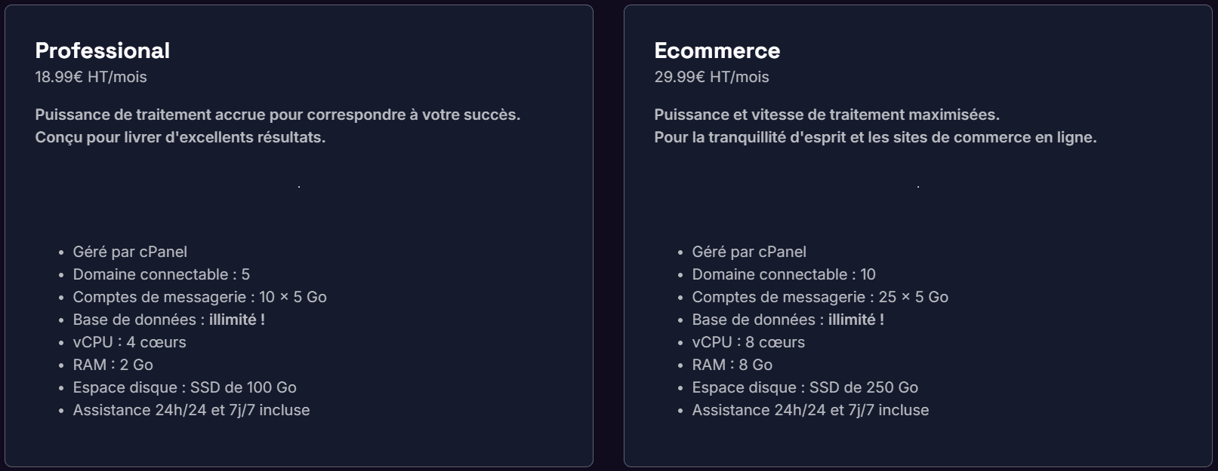Click "vCPU : 8 cœurs" feature
Image resolution: width=1218 pixels, height=471 pixels.
tap(748, 342)
